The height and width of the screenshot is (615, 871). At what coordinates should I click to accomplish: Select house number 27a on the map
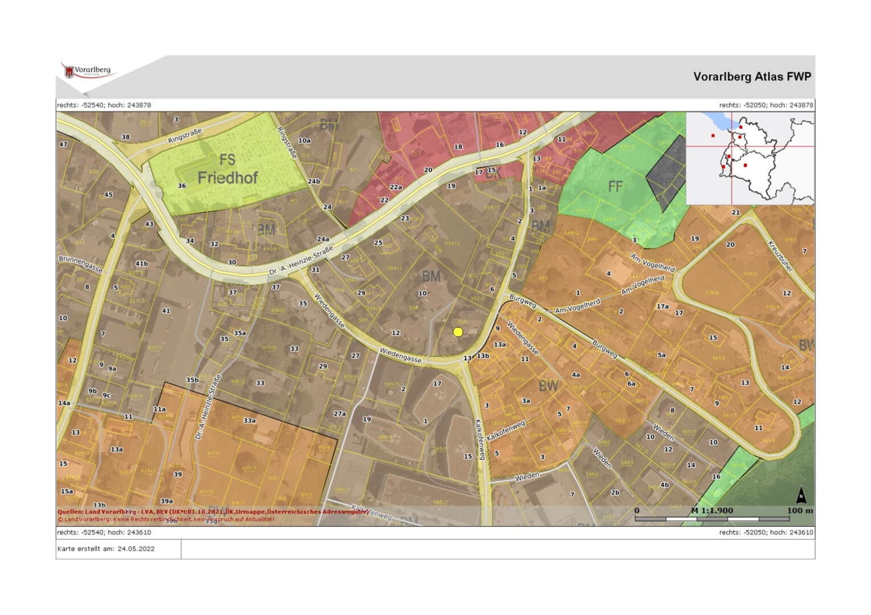tap(340, 414)
